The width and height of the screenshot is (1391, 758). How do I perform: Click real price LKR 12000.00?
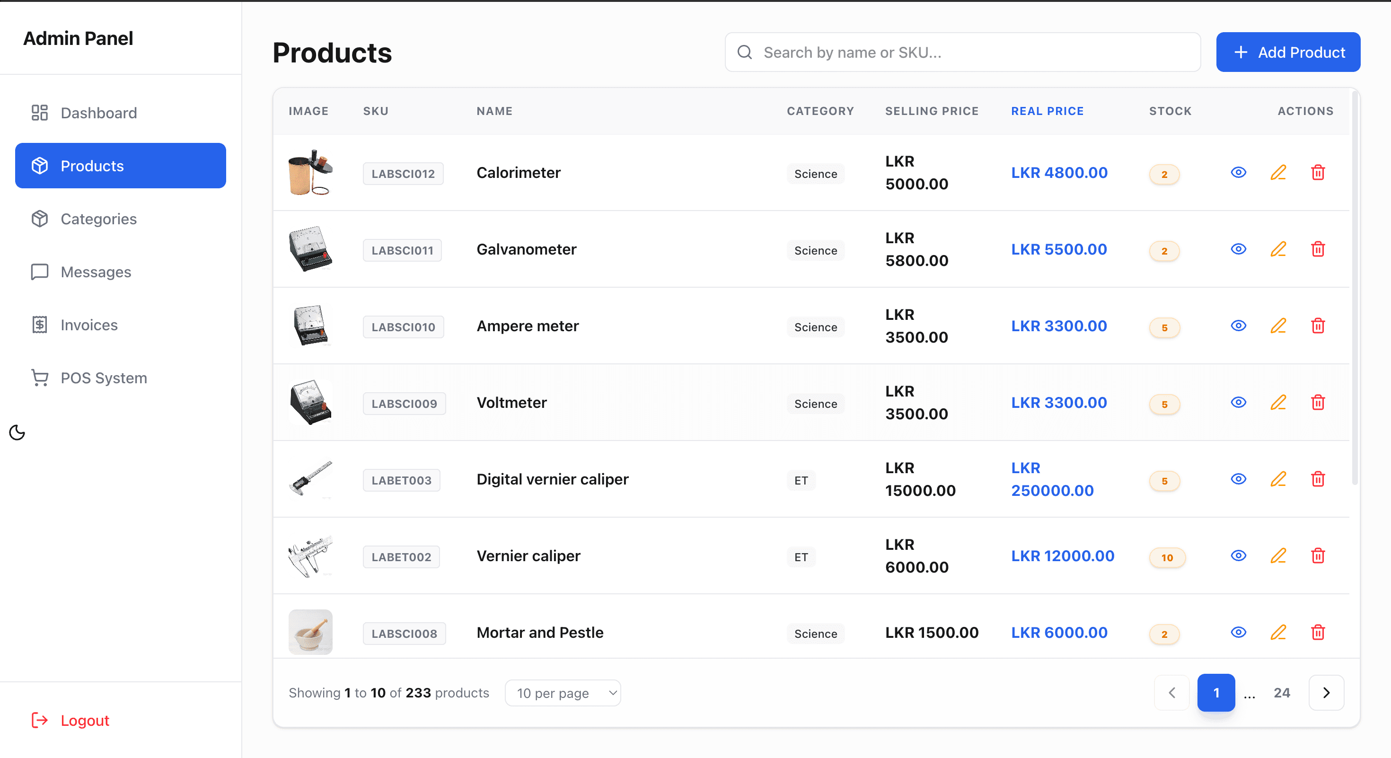1062,555
